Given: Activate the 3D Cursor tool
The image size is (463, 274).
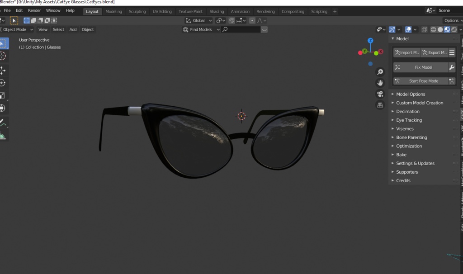Looking at the screenshot, I should [5, 56].
